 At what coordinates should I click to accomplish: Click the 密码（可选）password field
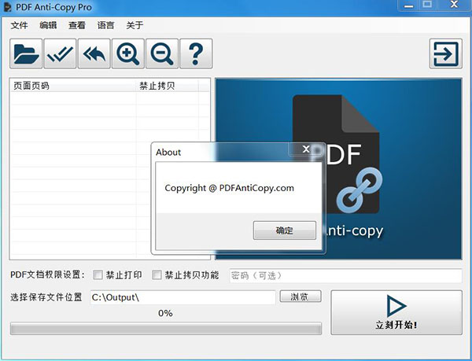point(345,275)
